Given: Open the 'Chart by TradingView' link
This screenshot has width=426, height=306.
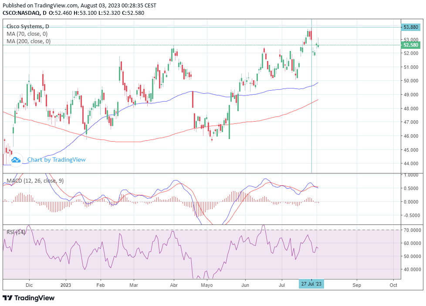Looking at the screenshot, I should [56, 160].
